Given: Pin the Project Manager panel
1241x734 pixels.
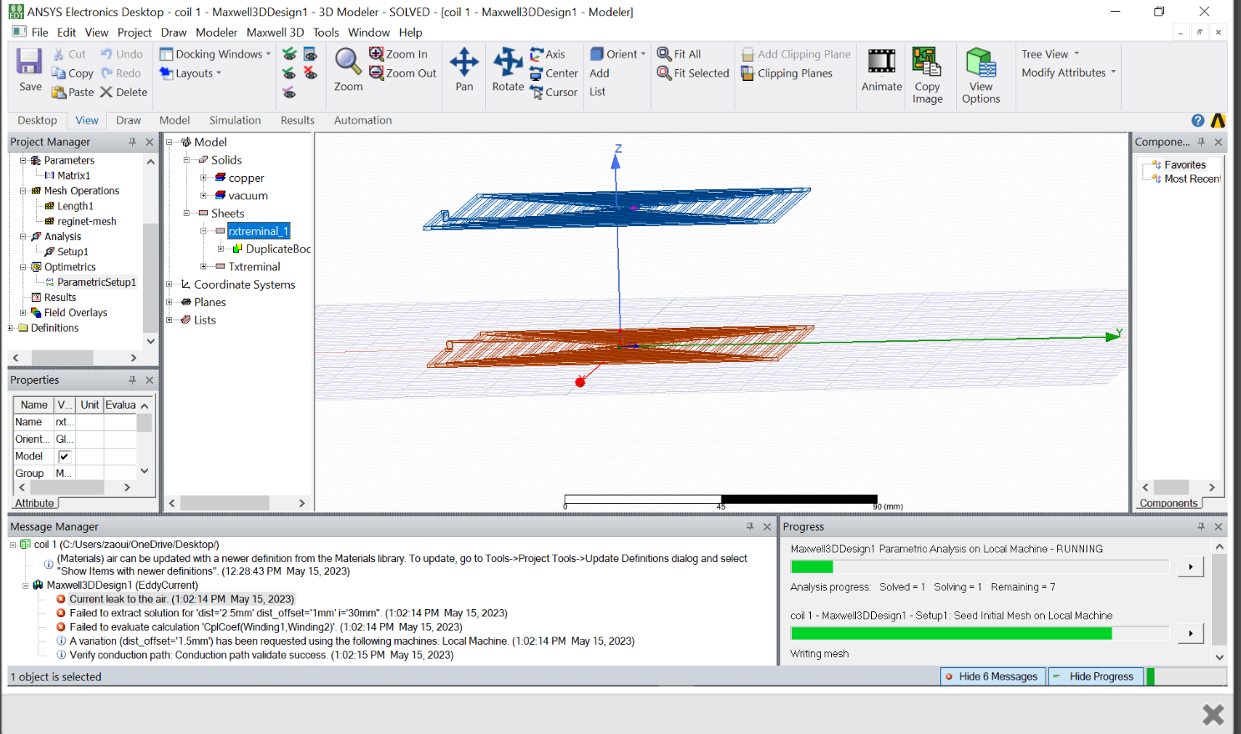Looking at the screenshot, I should [x=132, y=143].
